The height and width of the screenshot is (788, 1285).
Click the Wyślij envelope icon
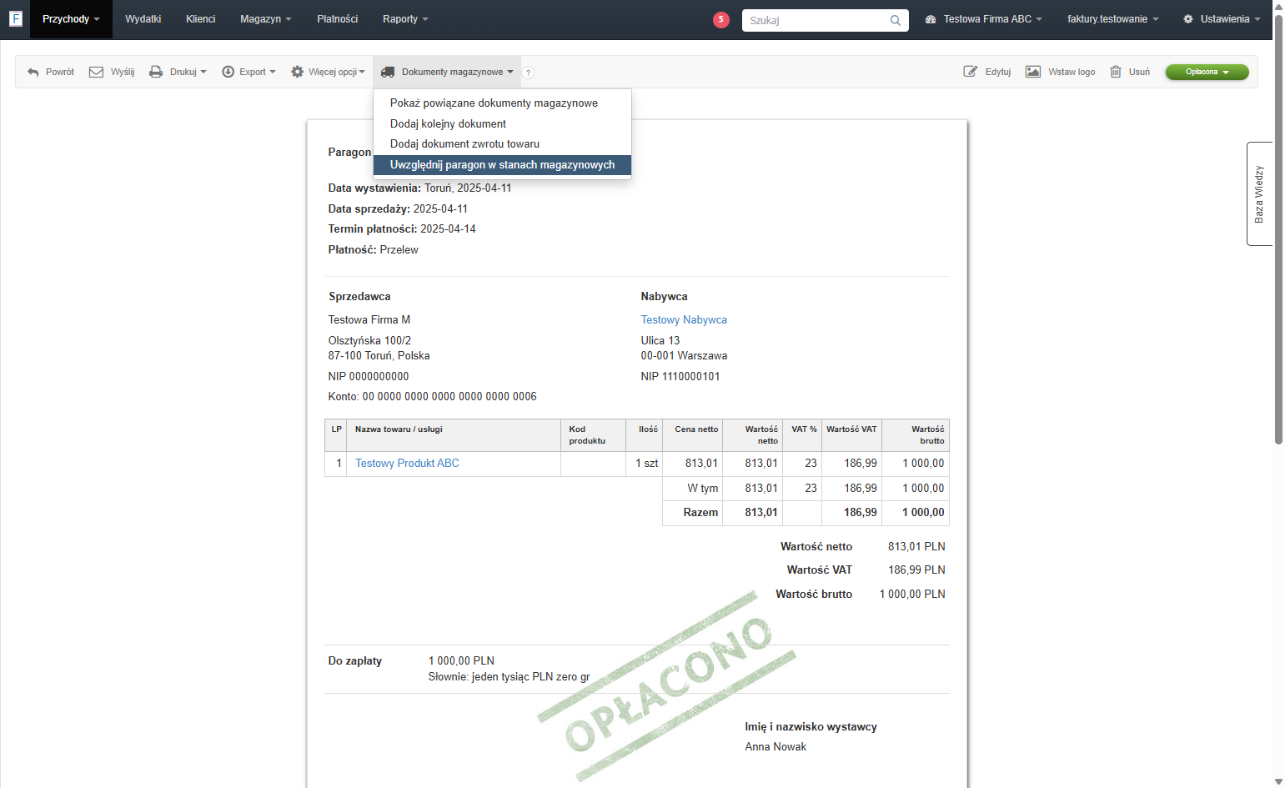96,72
